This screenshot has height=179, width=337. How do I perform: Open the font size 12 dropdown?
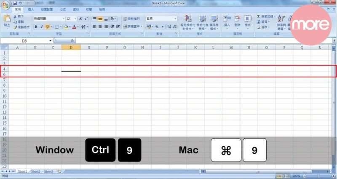click(x=75, y=19)
